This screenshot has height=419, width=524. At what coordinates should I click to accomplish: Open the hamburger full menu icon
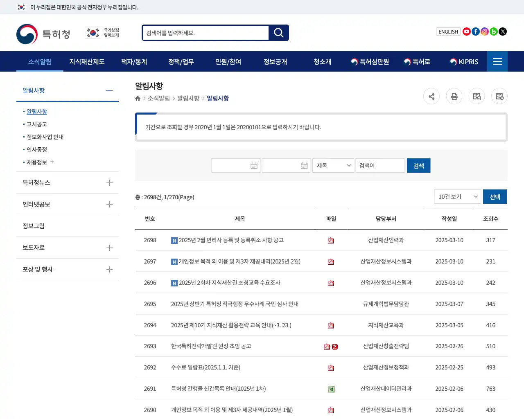(x=497, y=61)
